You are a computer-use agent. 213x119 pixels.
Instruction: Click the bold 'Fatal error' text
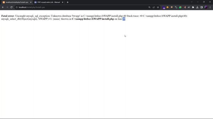pos(8,16)
